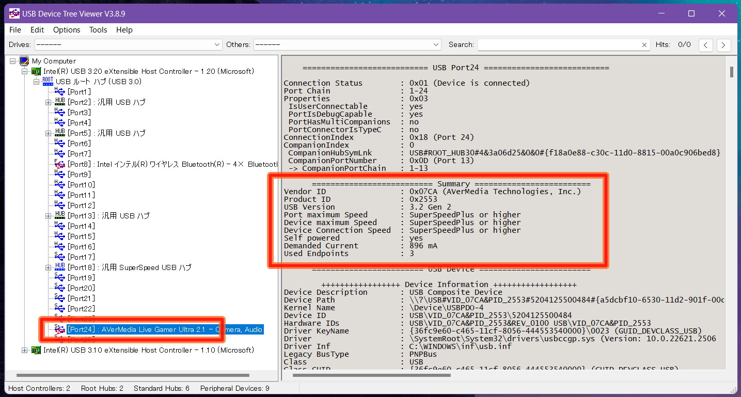Click the Port7 USB icon
741x397 pixels.
pos(60,153)
